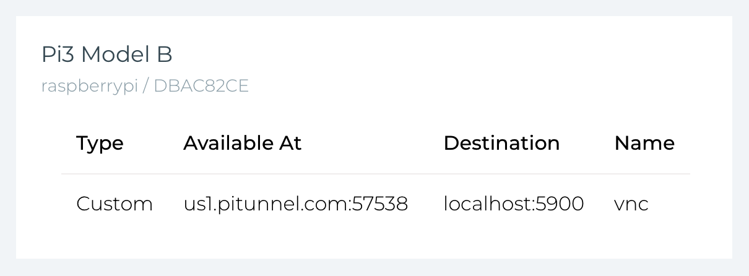Image resolution: width=749 pixels, height=276 pixels.
Task: Select the DBAC82CE device ID
Action: pyautogui.click(x=201, y=86)
